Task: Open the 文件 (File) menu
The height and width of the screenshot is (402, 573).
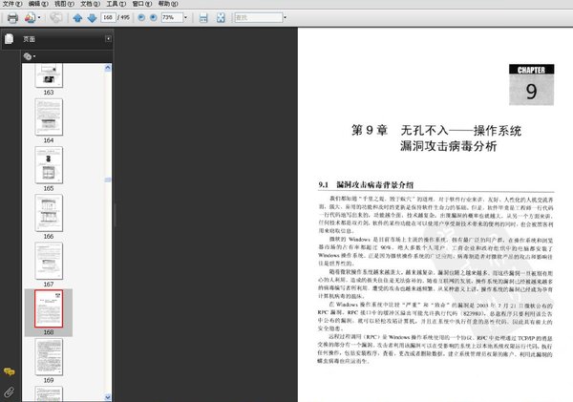Action: pos(12,4)
